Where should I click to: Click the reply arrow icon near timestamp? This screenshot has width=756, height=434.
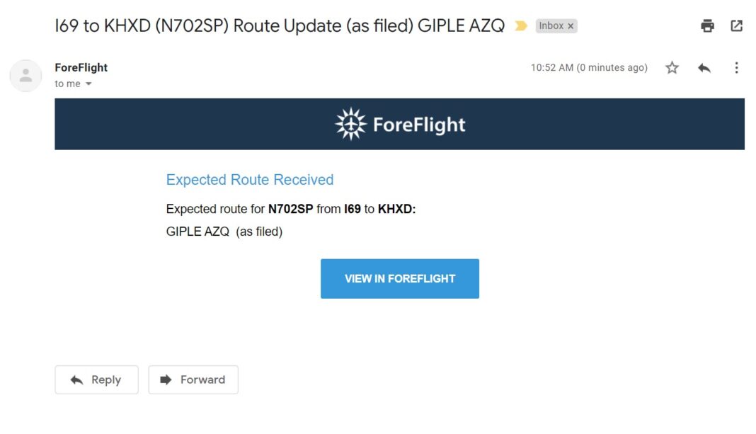pyautogui.click(x=704, y=67)
